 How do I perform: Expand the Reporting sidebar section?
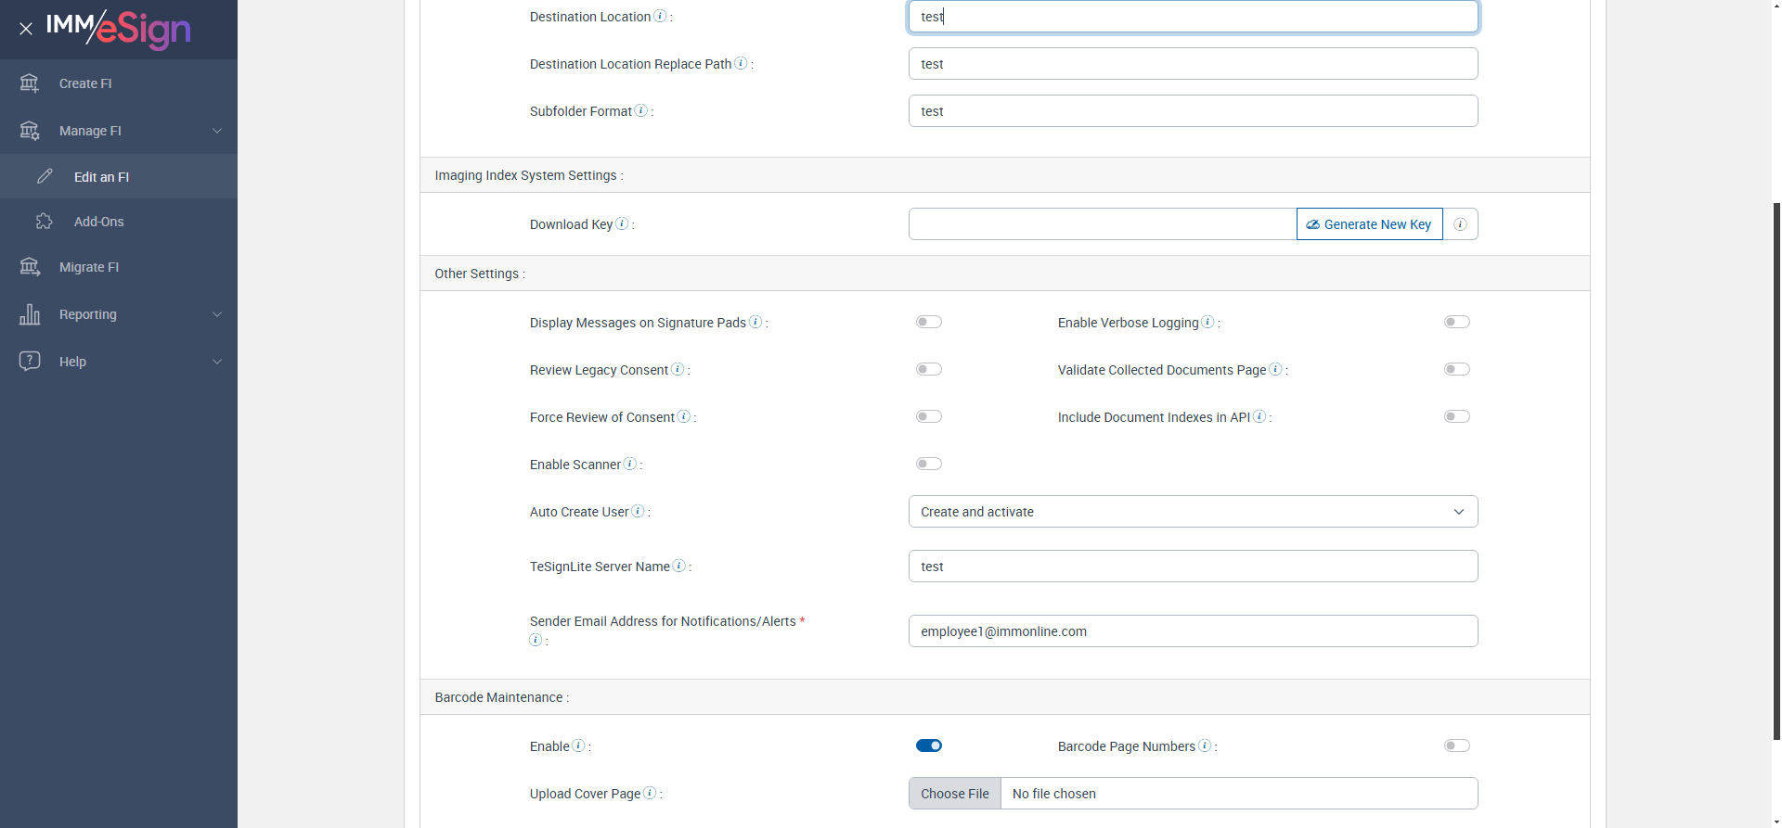(217, 314)
